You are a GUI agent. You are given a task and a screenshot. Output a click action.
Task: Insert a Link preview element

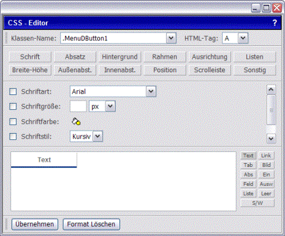(x=266, y=156)
